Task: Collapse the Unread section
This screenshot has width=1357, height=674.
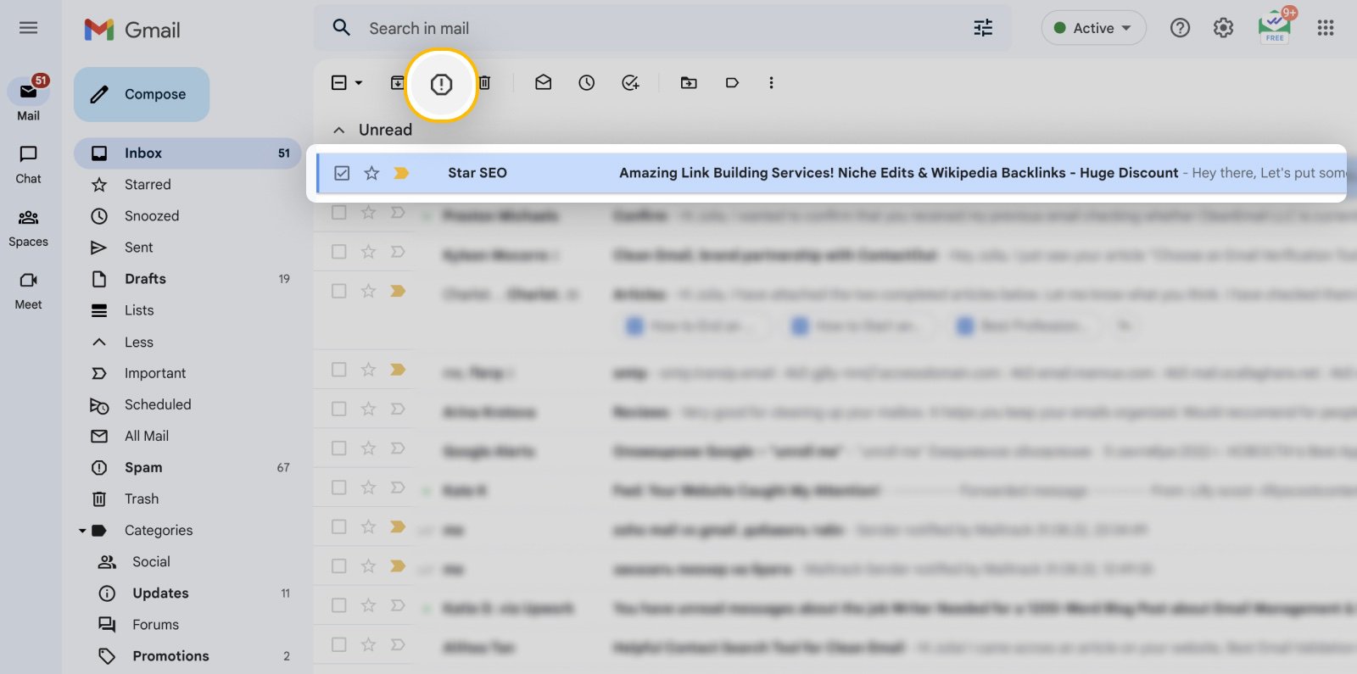Action: click(339, 131)
